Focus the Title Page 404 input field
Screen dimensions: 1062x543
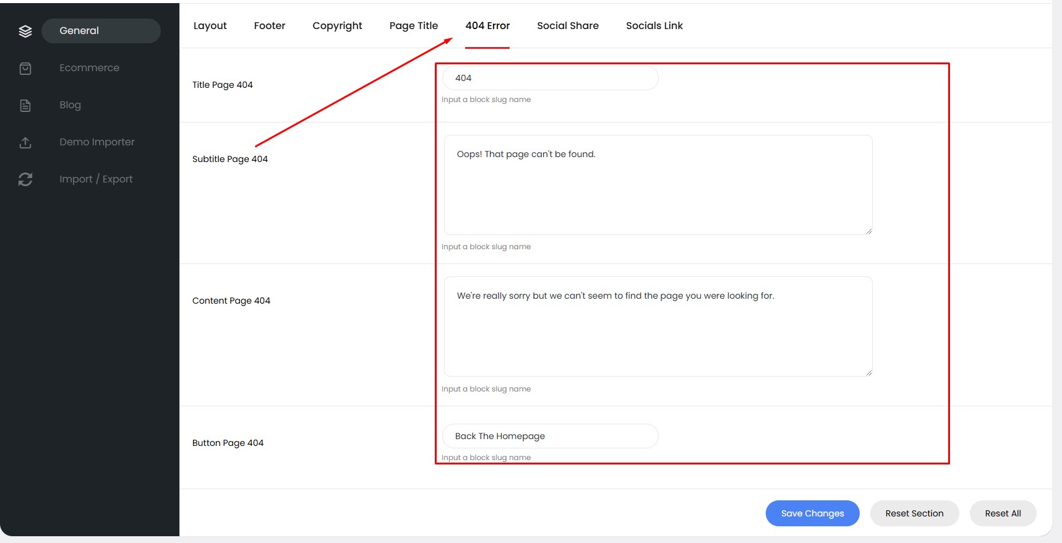550,78
